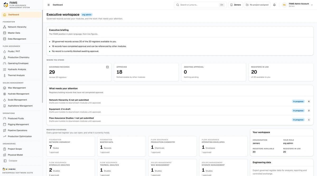This screenshot has width=317, height=176.
Task: Open Physical Model sidebar item
Action: coord(21,155)
